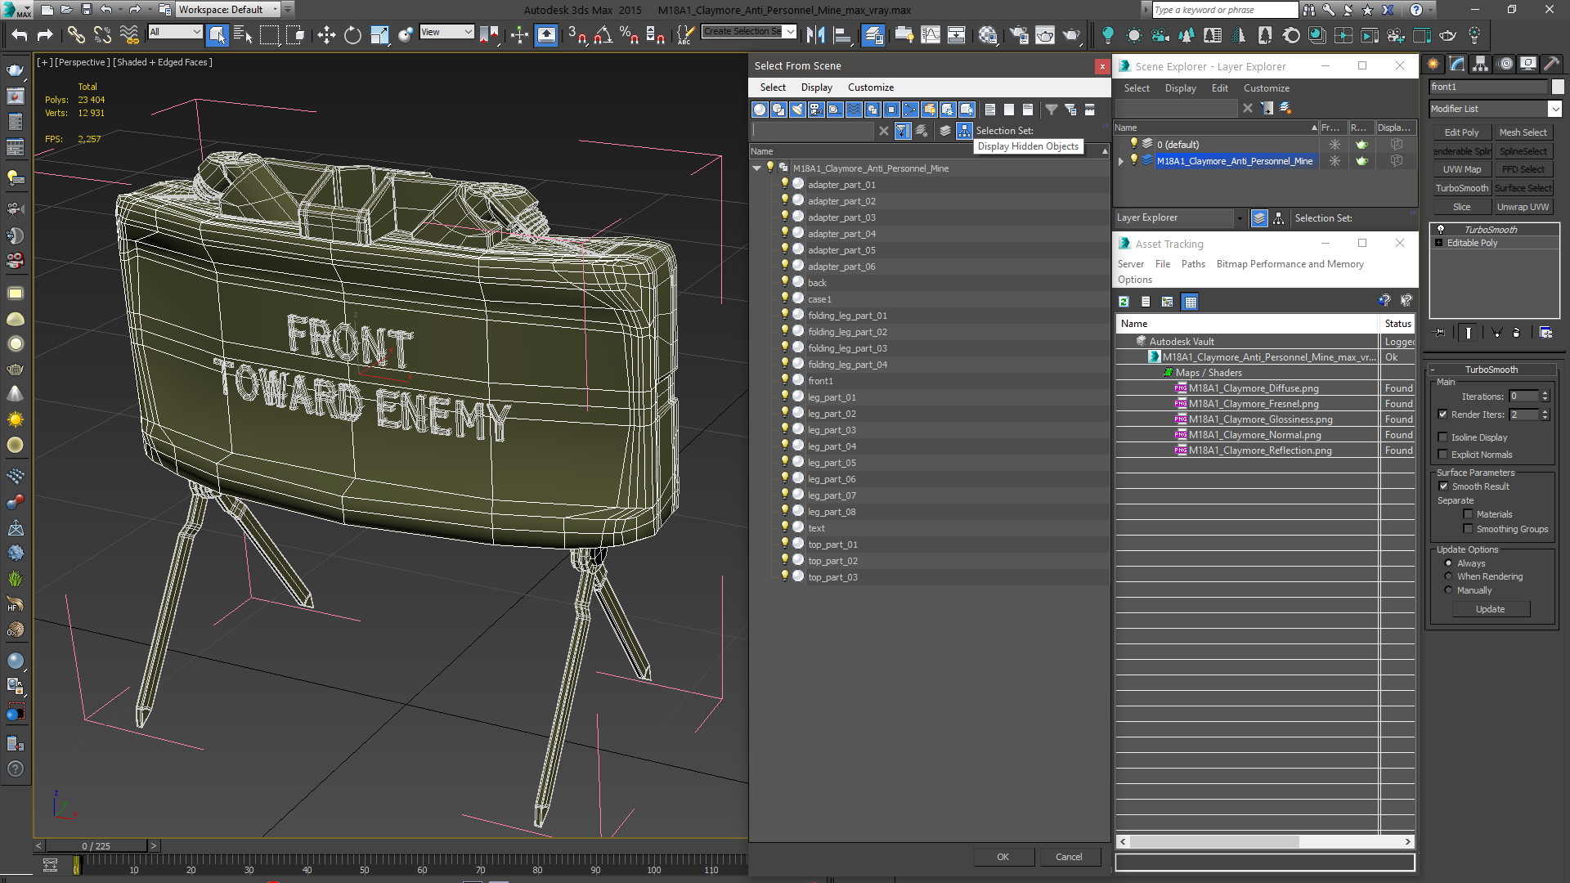
Task: Click the Display Geometry filter icon
Action: (x=760, y=110)
